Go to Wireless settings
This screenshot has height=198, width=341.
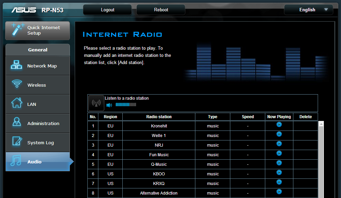(38, 85)
